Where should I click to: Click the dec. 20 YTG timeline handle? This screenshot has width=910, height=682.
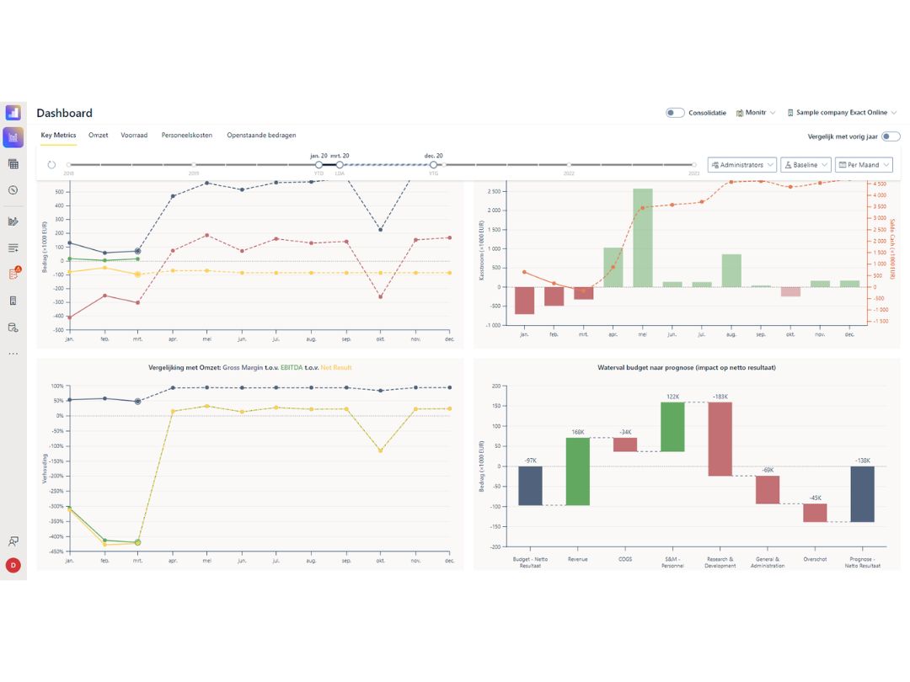point(434,165)
